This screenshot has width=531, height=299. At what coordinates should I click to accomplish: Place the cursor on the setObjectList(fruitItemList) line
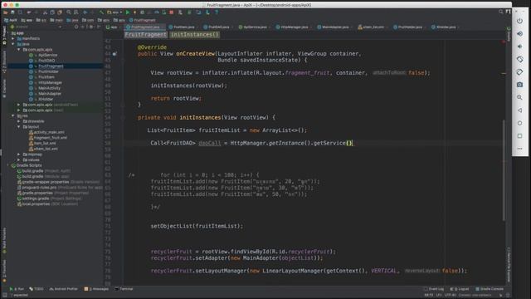[x=197, y=226]
